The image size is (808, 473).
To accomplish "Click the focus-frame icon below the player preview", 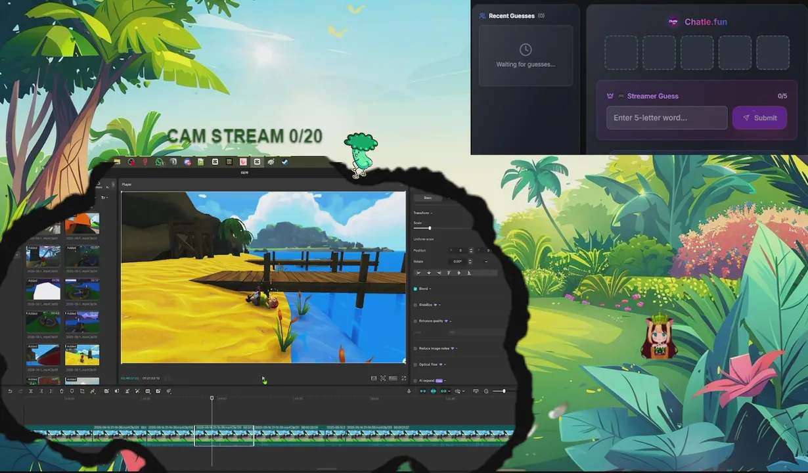I will click(x=383, y=378).
